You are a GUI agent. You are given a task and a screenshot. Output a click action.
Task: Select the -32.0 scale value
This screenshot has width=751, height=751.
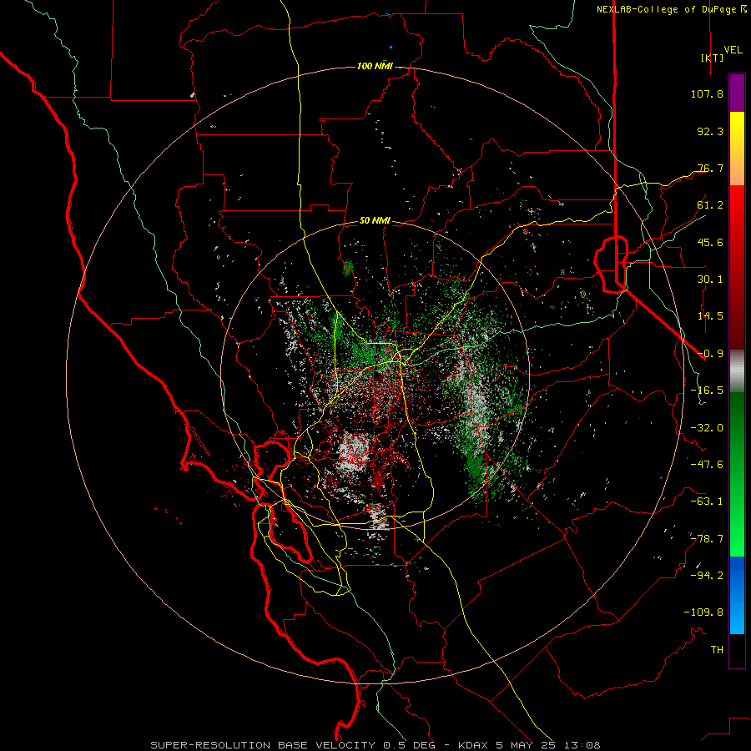pyautogui.click(x=707, y=428)
